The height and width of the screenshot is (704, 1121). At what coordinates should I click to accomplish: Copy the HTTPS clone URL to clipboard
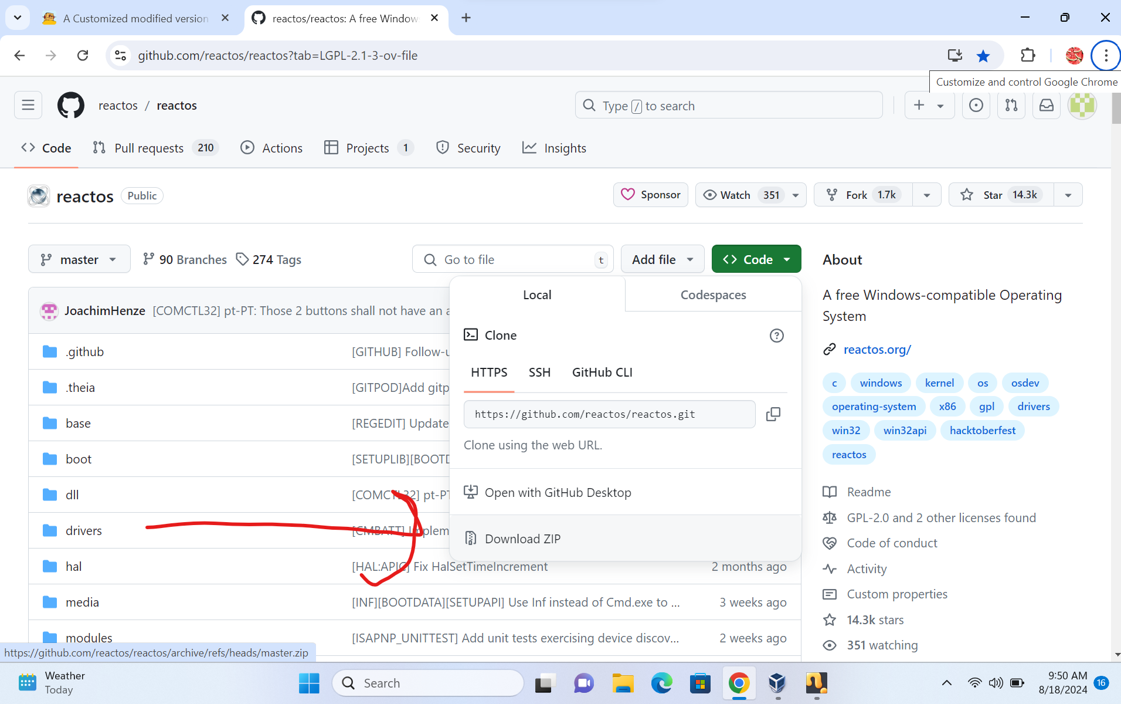tap(773, 414)
